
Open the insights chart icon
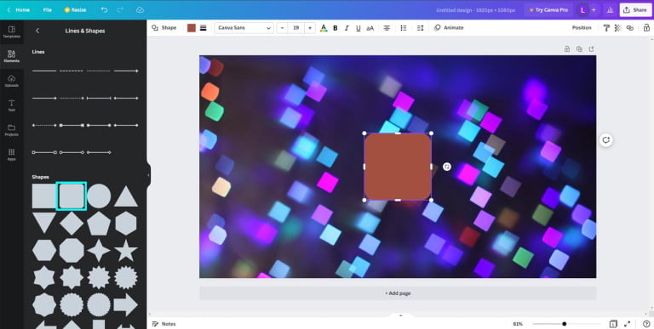(610, 9)
